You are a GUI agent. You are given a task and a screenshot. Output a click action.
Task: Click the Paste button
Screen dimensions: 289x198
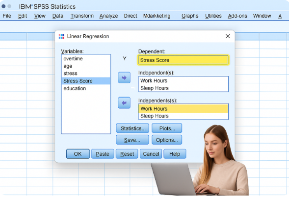pos(103,154)
